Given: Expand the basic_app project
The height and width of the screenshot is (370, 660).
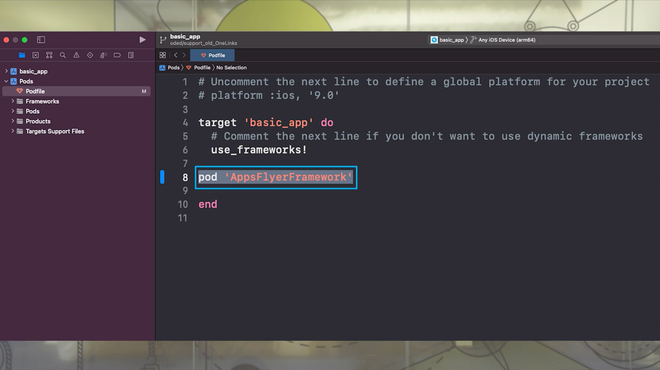Looking at the screenshot, I should 6,71.
